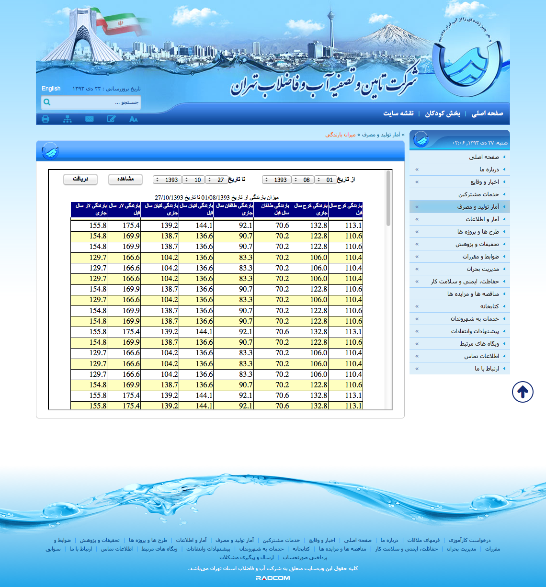Click the water logo on sidebar header
The width and height of the screenshot is (546, 587).
pos(421,139)
